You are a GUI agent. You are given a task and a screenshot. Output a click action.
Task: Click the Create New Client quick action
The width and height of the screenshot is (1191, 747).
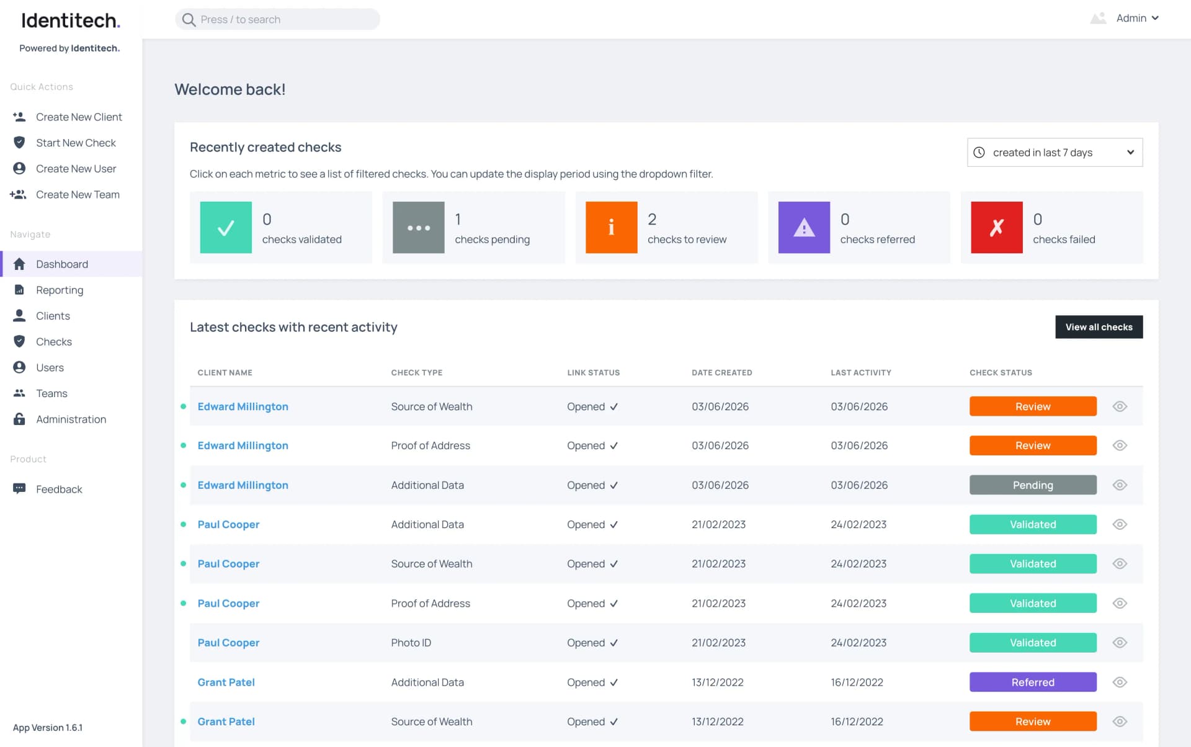tap(71, 117)
